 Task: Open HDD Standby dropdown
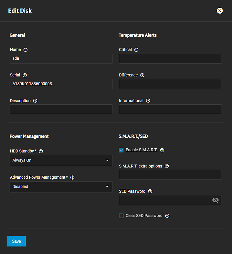point(61,160)
